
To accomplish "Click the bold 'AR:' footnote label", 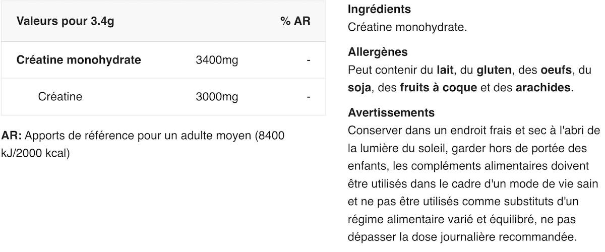I will (x=12, y=136).
